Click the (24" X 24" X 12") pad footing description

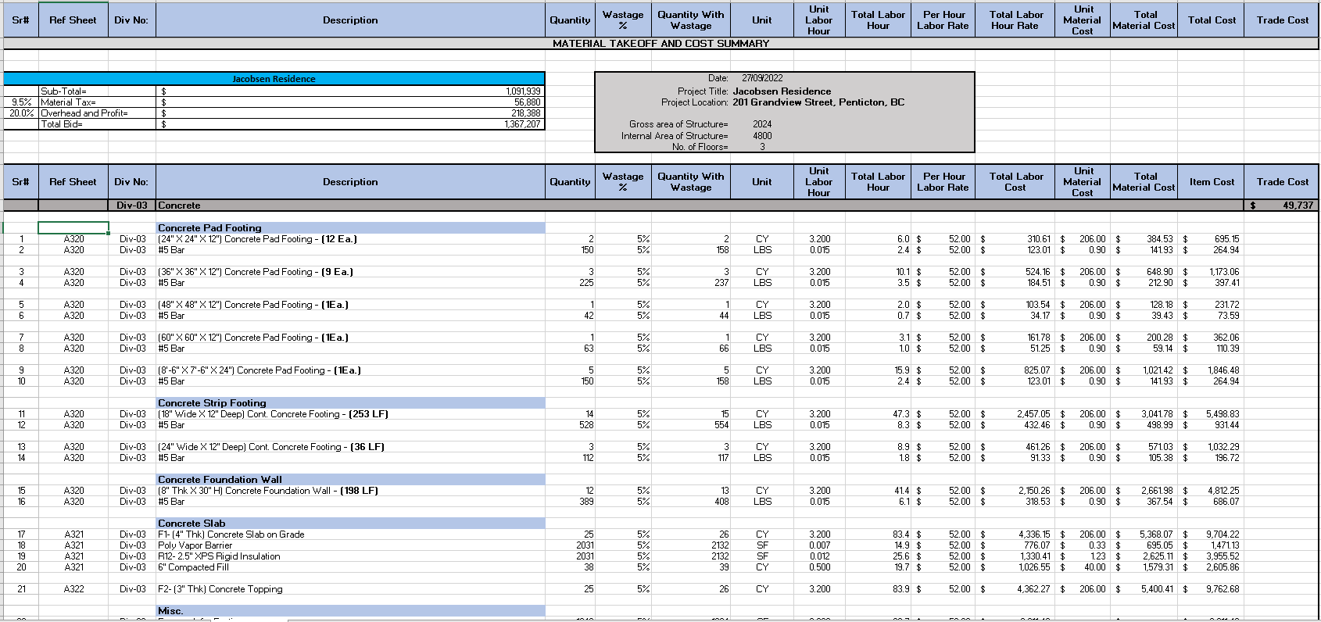pyautogui.click(x=257, y=239)
